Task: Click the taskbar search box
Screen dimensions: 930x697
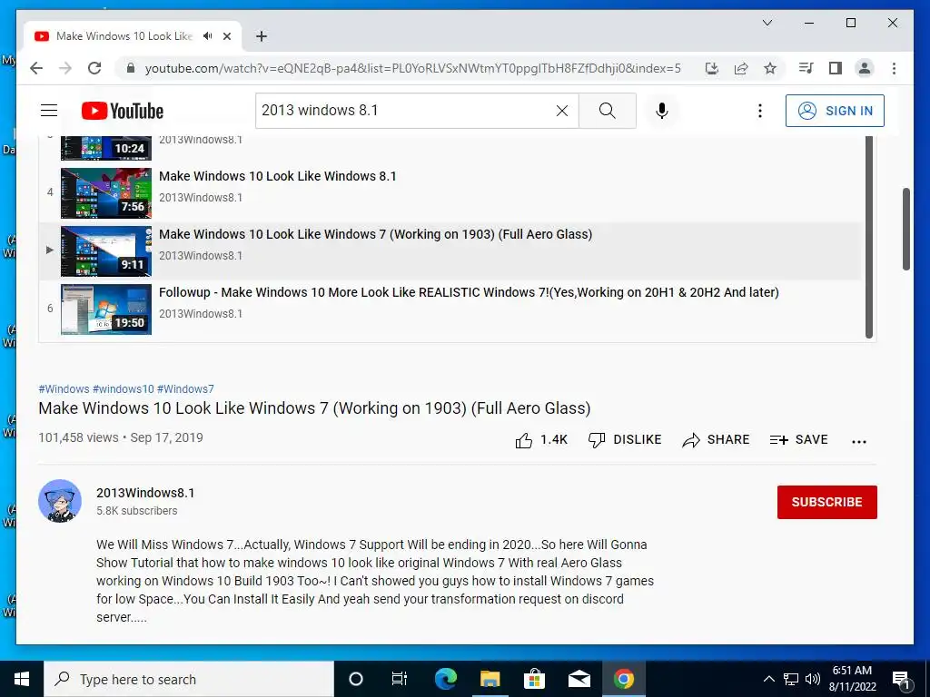Action: point(189,679)
